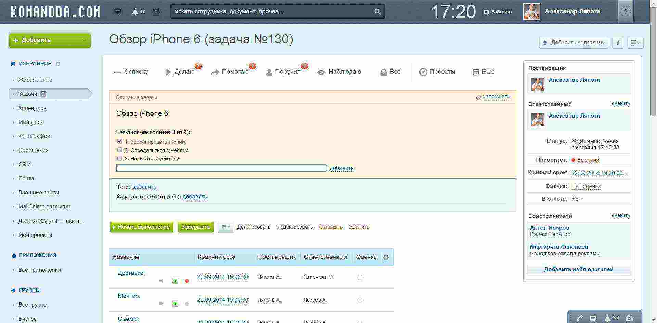
Task: Uncheck checklist item 1 Забронировать технику
Action: tap(119, 141)
